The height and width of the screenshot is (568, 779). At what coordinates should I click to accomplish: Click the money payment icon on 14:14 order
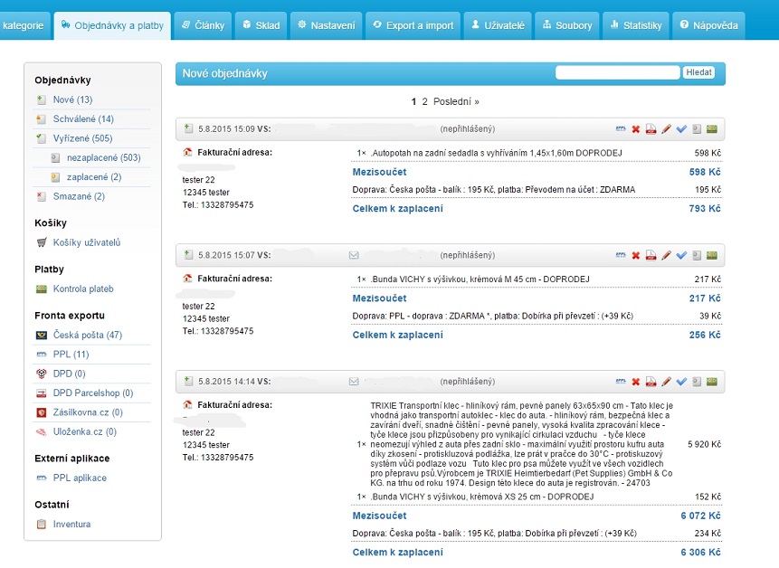click(712, 382)
